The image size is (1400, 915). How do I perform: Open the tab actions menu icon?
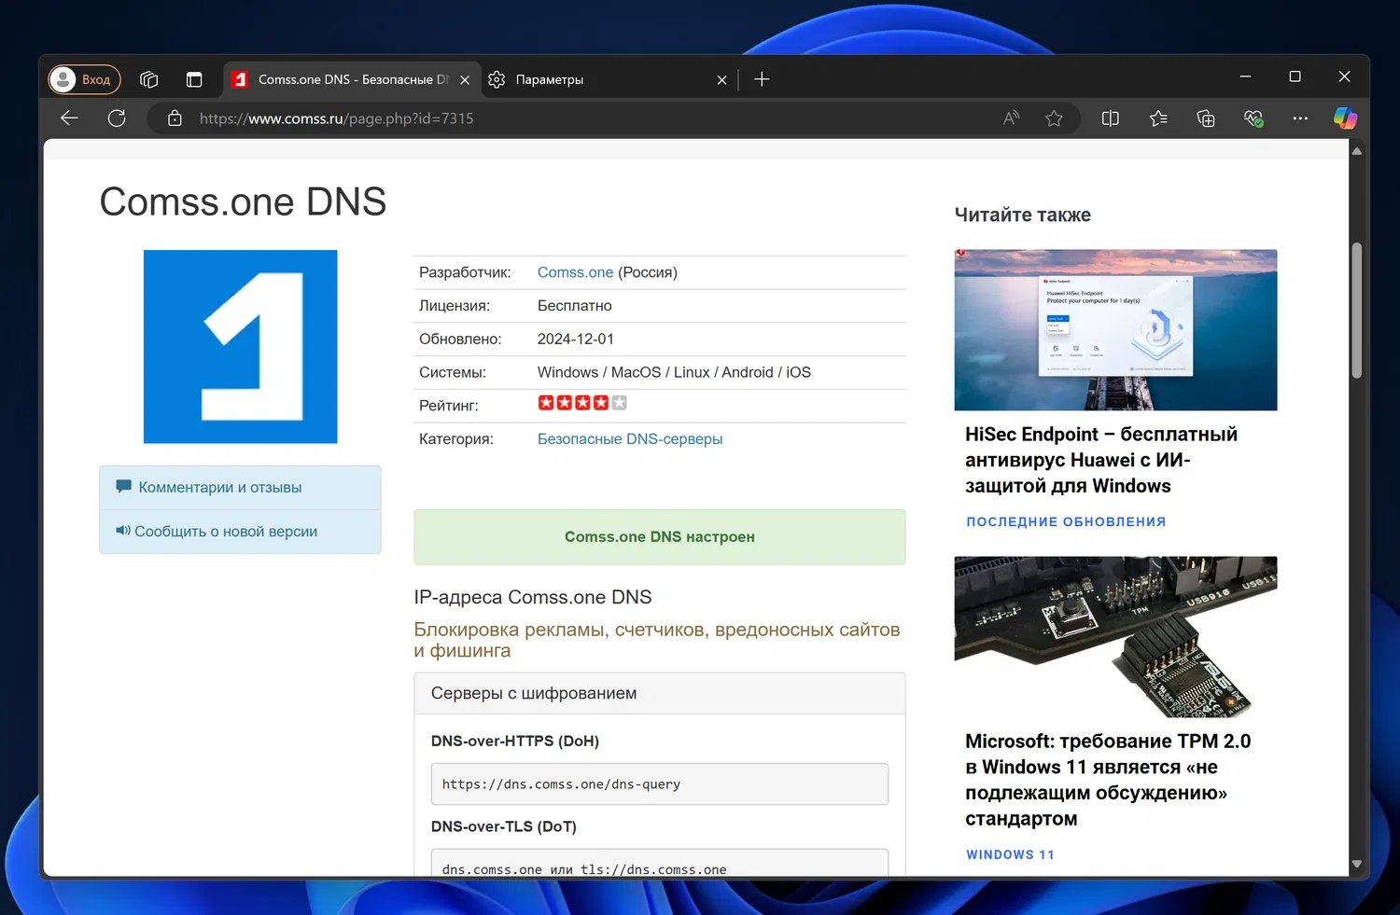pos(194,79)
